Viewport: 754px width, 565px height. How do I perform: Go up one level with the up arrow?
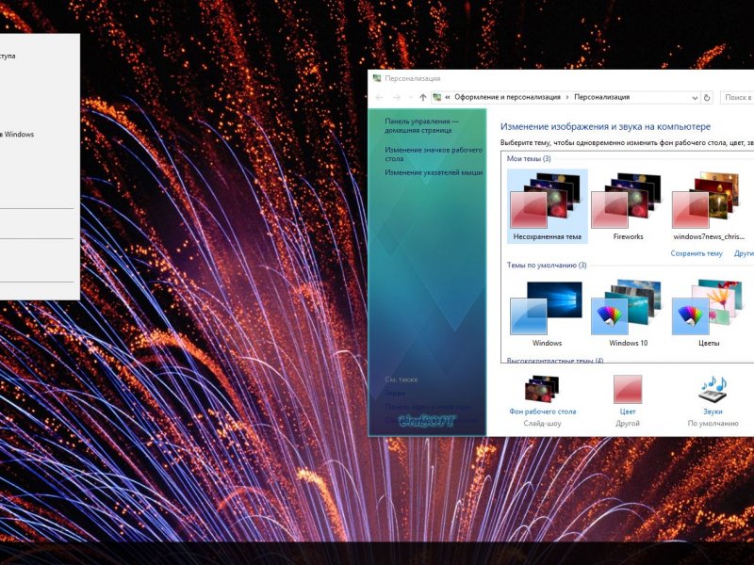point(422,98)
